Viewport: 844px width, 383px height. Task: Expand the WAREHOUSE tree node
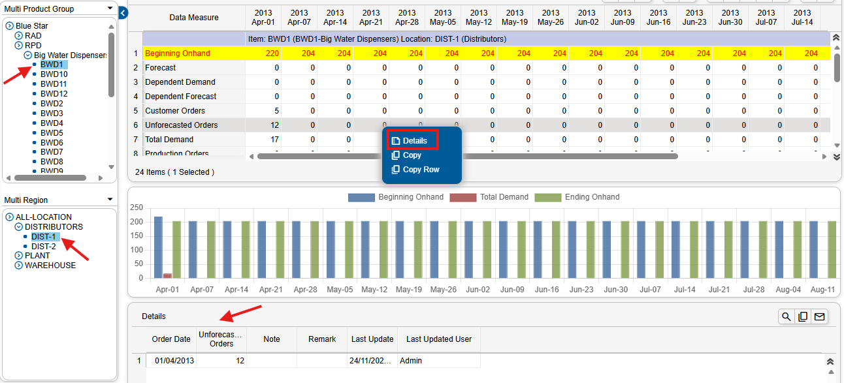pos(19,266)
